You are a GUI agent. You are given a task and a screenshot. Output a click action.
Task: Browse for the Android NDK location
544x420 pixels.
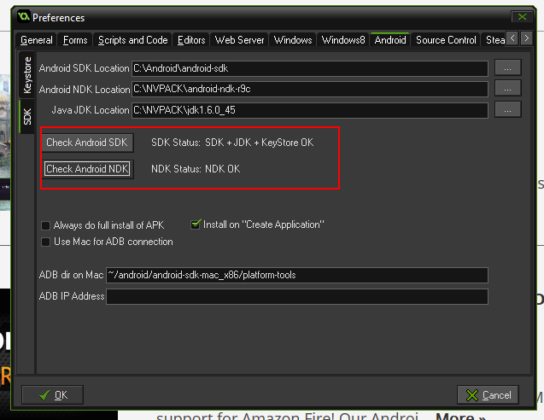point(507,89)
